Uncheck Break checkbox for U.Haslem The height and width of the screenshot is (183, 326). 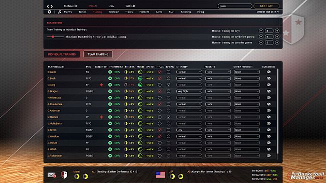[x=169, y=117]
